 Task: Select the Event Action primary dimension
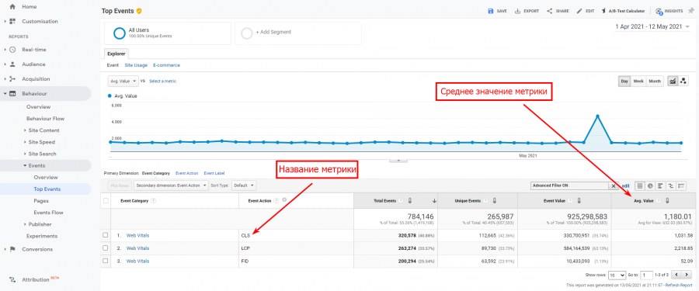[186, 173]
